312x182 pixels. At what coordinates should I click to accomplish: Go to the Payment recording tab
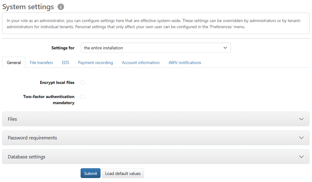pos(95,63)
